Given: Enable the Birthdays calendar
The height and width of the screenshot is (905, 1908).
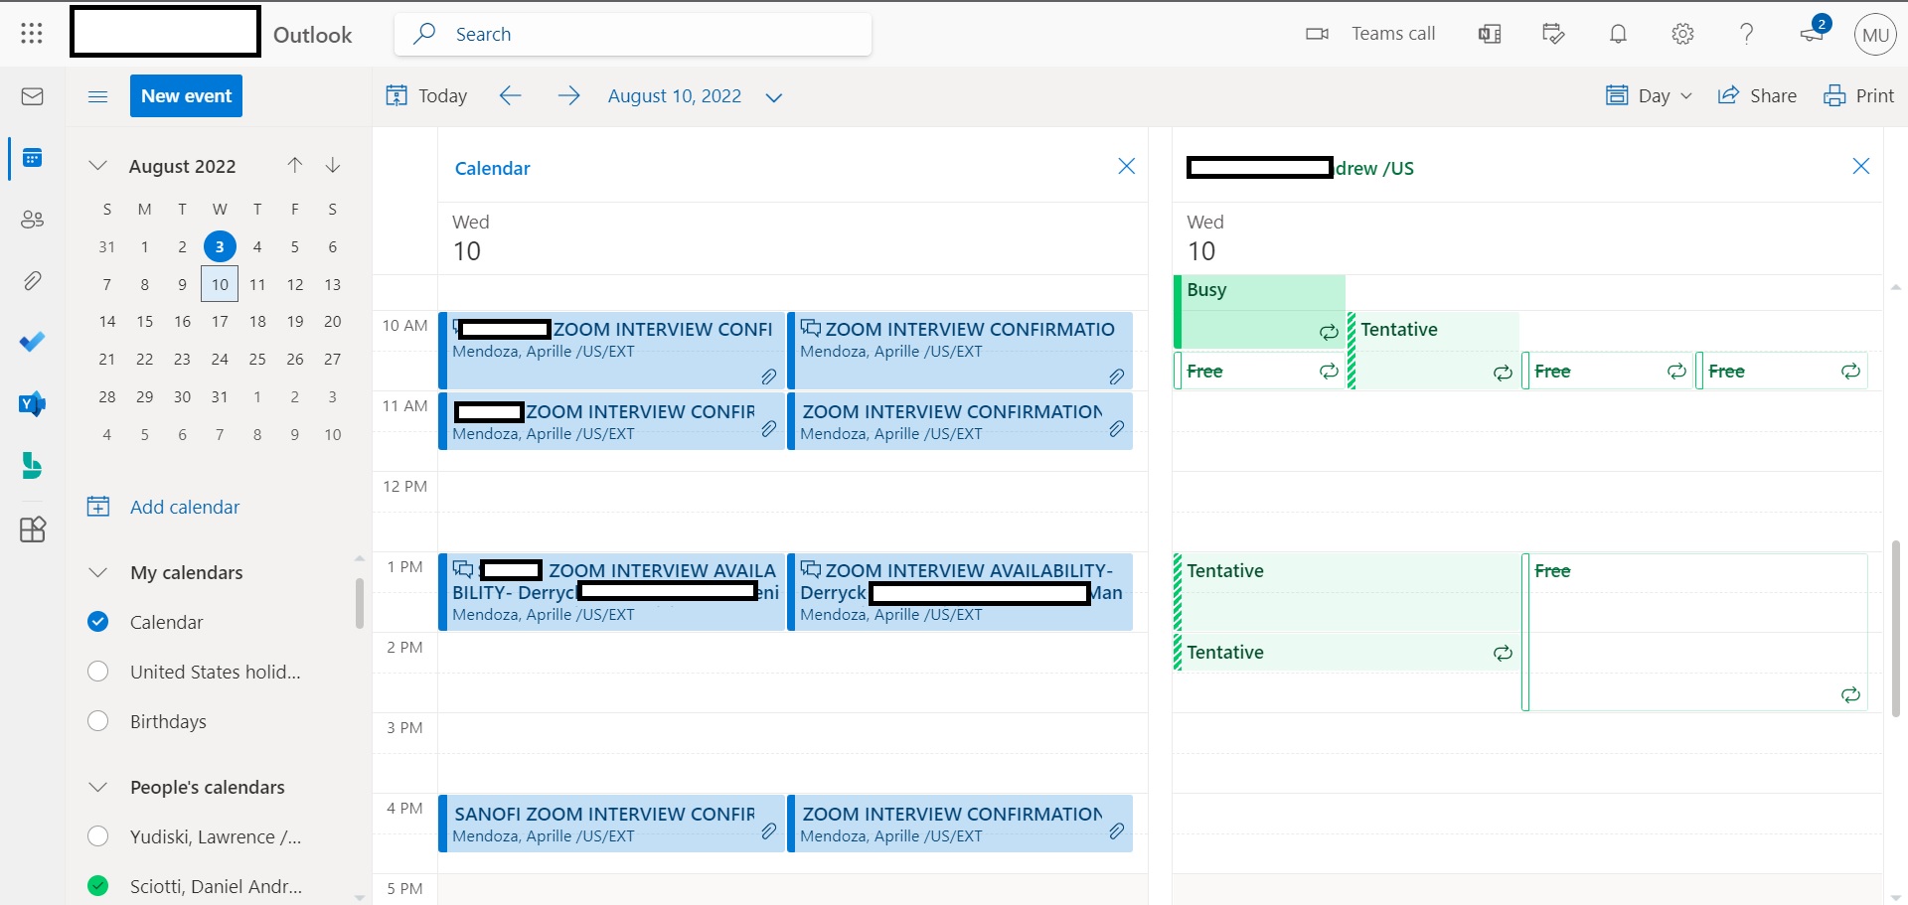Looking at the screenshot, I should tap(97, 721).
